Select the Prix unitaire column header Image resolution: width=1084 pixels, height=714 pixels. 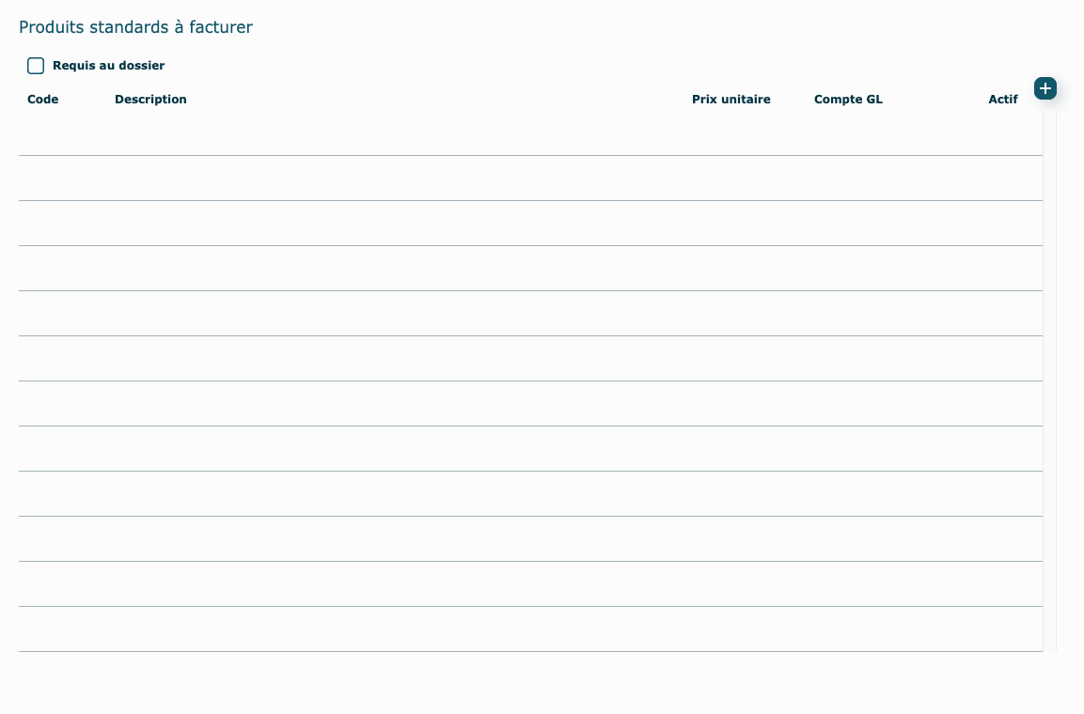[x=731, y=100]
